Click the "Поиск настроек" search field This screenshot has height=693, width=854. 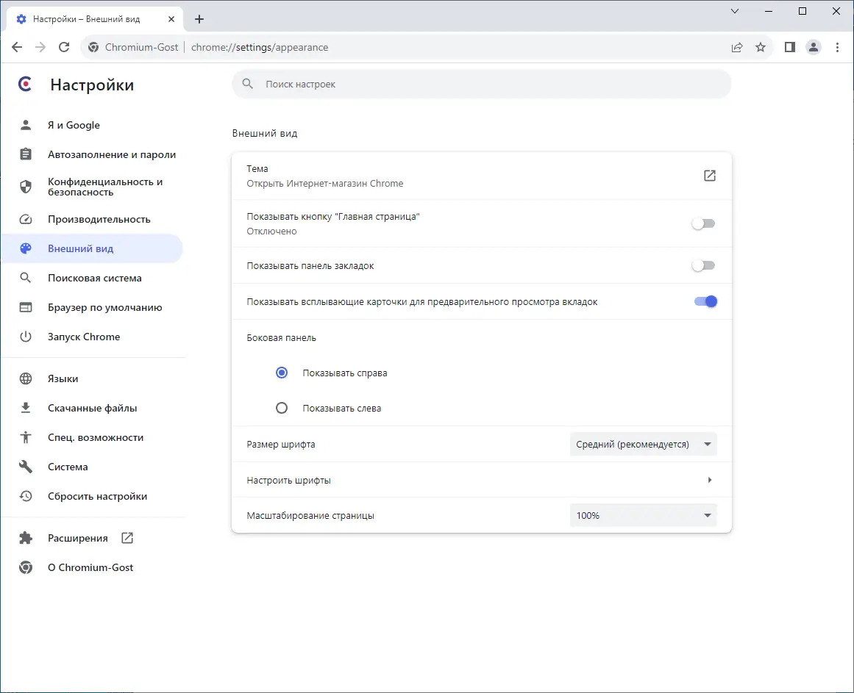482,85
